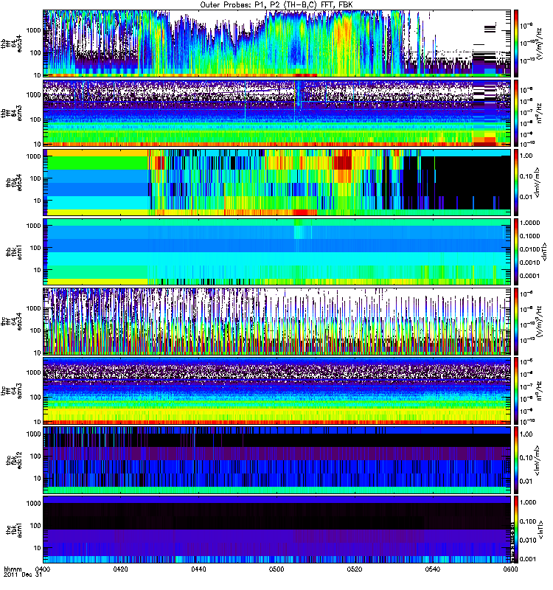Select the thc fff edc34 spectrogram panel
The width and height of the screenshot is (553, 590).
(276, 322)
